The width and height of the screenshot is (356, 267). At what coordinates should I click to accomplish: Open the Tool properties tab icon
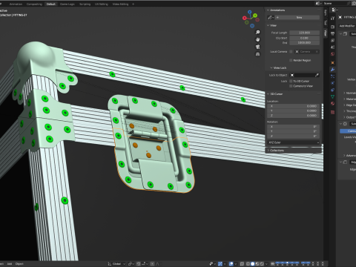[x=333, y=19]
